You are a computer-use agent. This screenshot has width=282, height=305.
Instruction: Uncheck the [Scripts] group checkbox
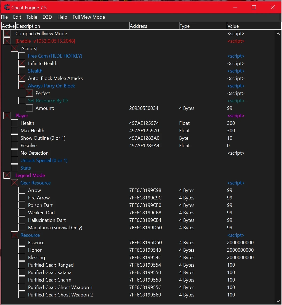tap(14, 49)
